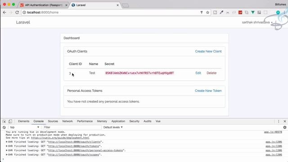Open the oauth/personal-access-tokens URL link
This screenshot has height=162, width=288.
click(x=85, y=150)
